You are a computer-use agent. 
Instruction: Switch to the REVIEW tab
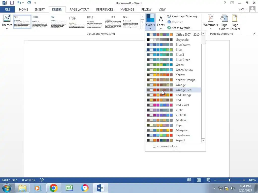point(146,9)
